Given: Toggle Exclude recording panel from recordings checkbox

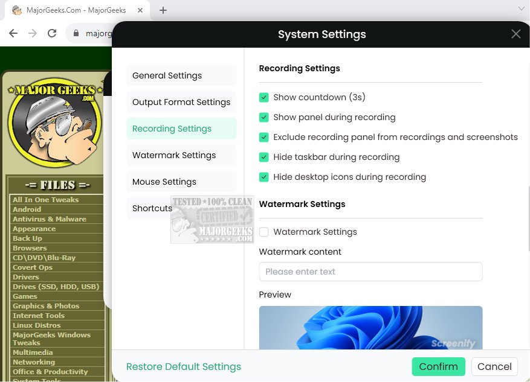Looking at the screenshot, I should click(263, 138).
